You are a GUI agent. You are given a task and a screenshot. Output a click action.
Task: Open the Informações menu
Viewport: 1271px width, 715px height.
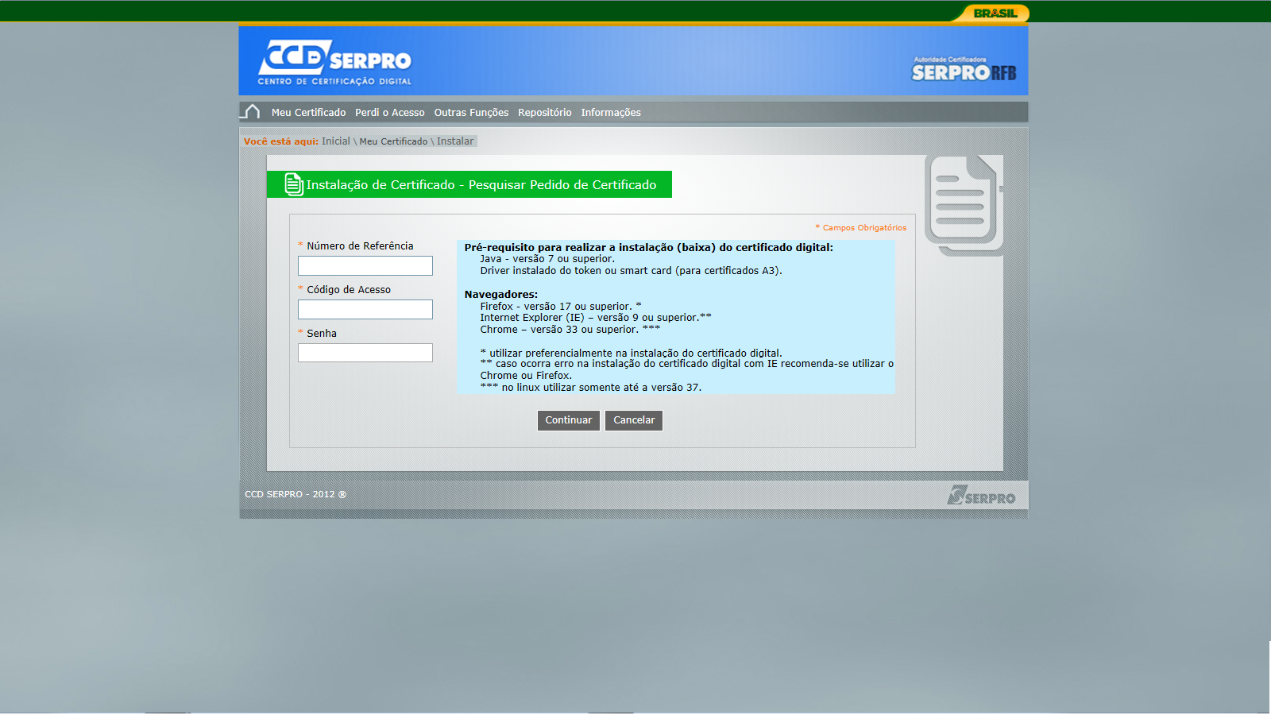[610, 113]
